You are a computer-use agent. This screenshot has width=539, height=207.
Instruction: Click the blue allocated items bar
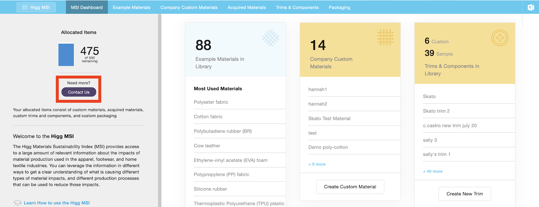[x=66, y=55]
